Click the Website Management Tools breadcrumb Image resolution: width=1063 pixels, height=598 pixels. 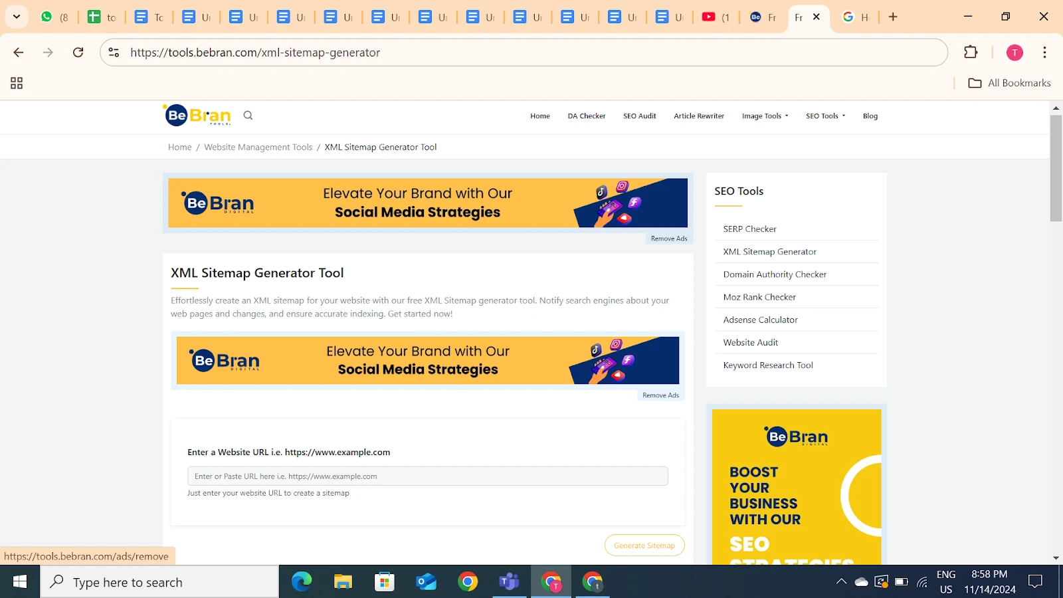click(258, 148)
